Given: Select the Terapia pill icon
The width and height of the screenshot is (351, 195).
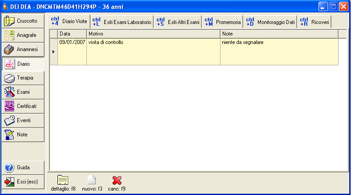Looking at the screenshot, I should click(x=11, y=78).
